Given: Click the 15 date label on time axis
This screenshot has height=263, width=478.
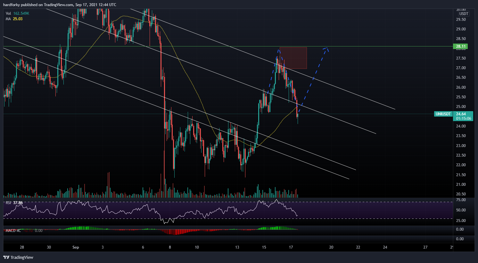Looking at the screenshot, I should [x=264, y=247].
